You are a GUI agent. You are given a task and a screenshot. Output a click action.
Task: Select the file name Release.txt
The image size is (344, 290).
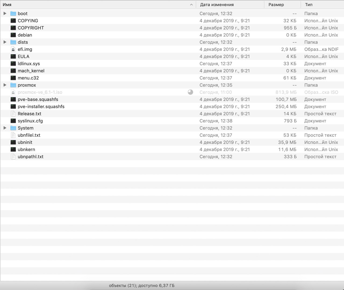(x=30, y=114)
